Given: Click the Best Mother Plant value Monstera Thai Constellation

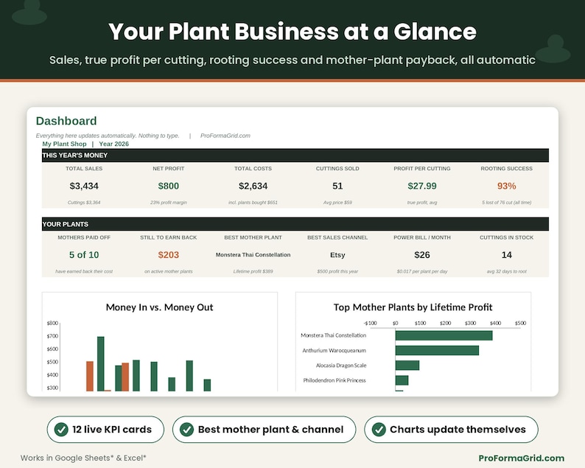Looking at the screenshot, I should coord(253,255).
